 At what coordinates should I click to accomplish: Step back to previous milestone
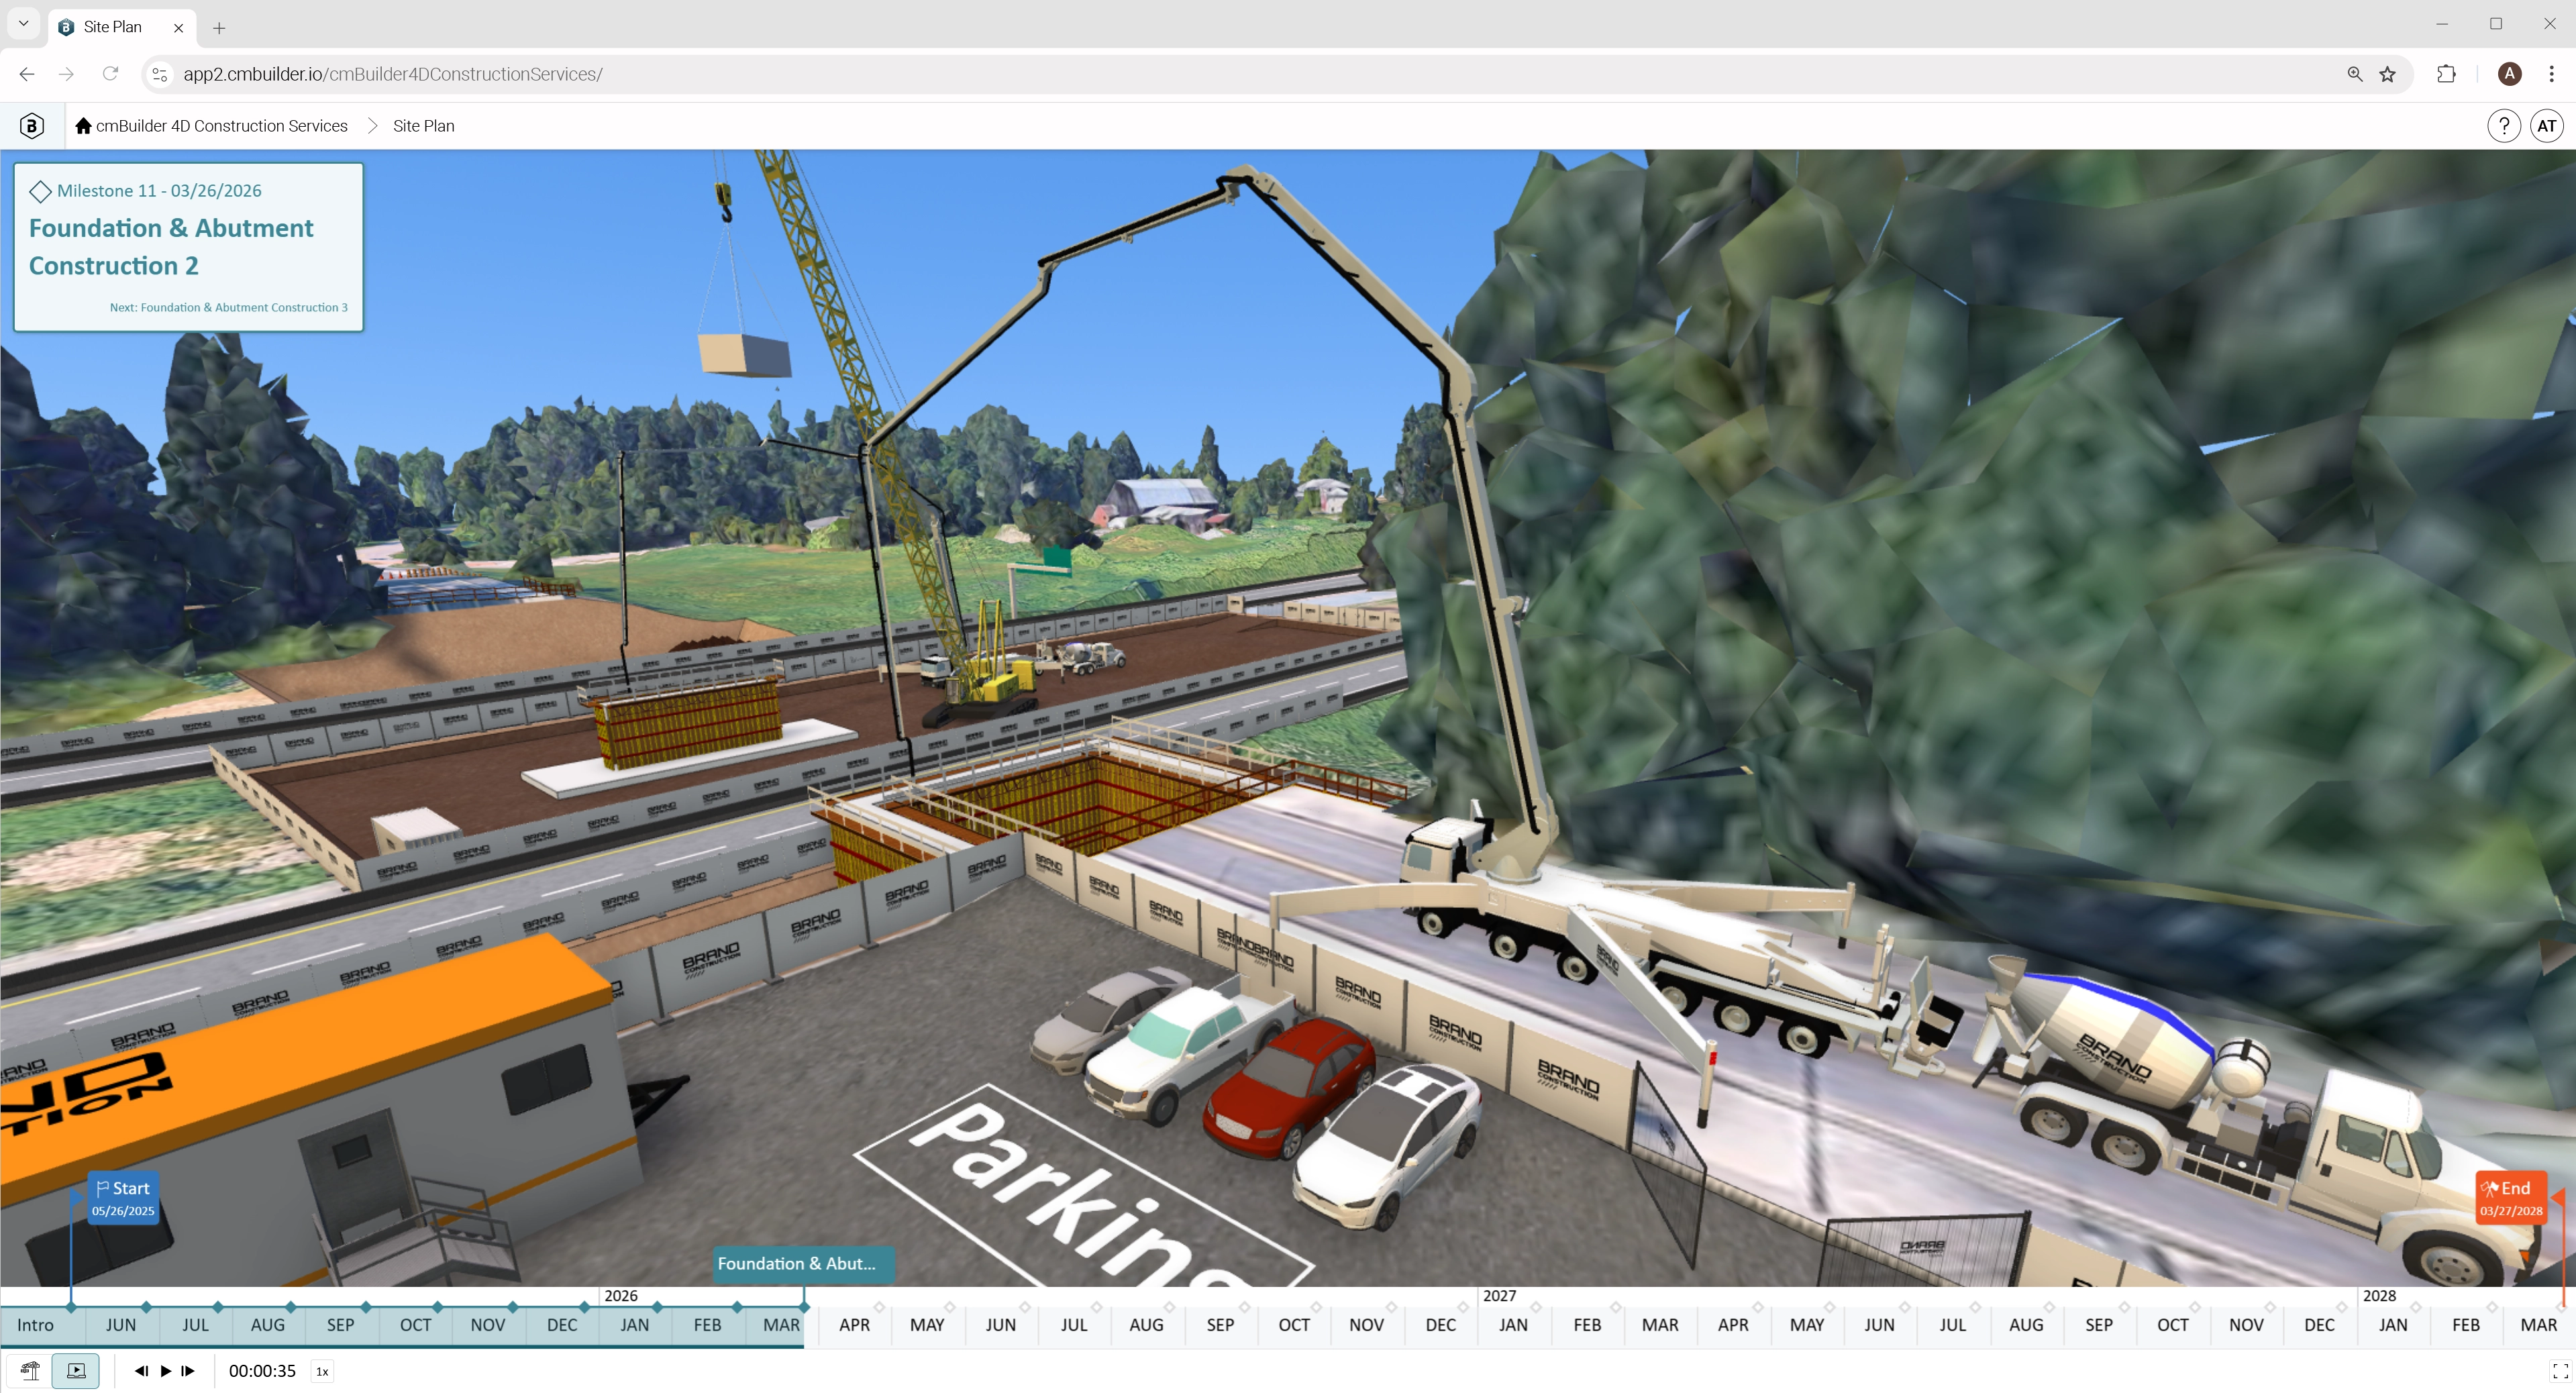(141, 1371)
